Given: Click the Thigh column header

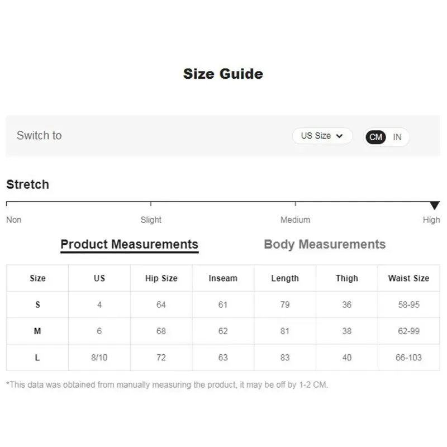Looking at the screenshot, I should [x=347, y=278].
